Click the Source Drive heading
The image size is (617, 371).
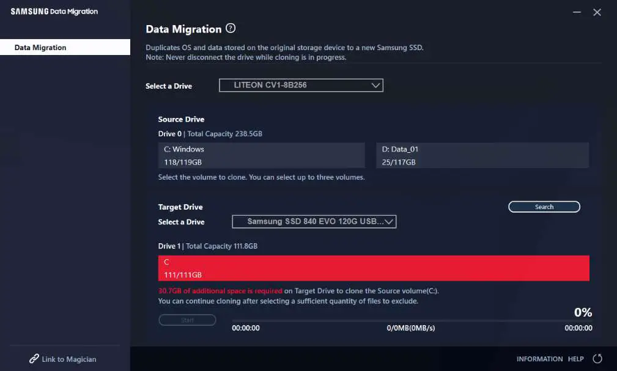tap(181, 119)
